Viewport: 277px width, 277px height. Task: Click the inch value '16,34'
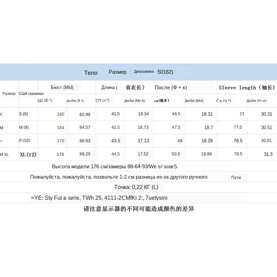click(143, 114)
